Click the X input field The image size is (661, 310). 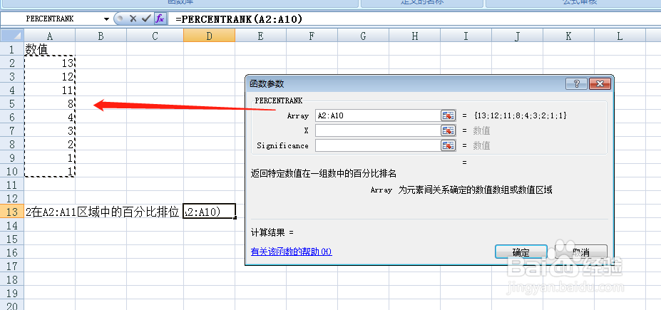pyautogui.click(x=377, y=130)
